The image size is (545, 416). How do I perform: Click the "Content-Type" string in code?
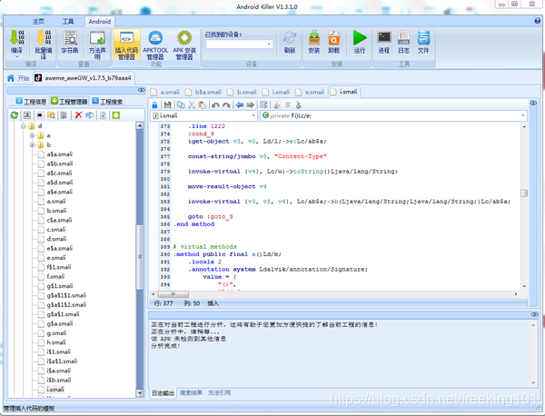(x=301, y=156)
